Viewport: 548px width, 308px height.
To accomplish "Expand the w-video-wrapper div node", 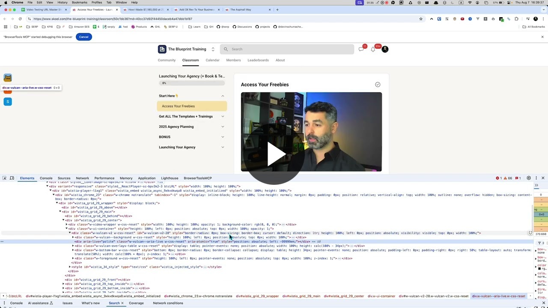I will [66, 225].
